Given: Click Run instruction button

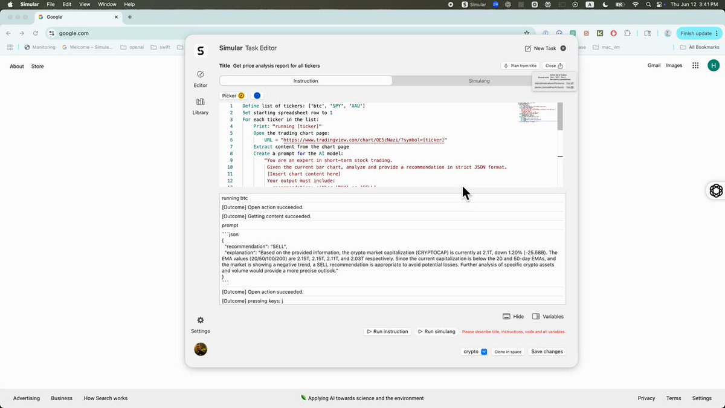Looking at the screenshot, I should [388, 332].
